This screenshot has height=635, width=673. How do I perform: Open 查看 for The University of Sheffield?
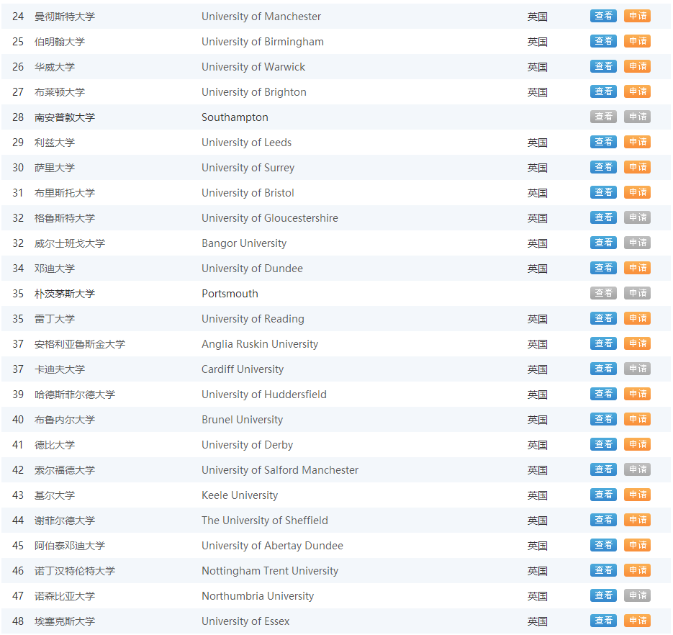(603, 520)
